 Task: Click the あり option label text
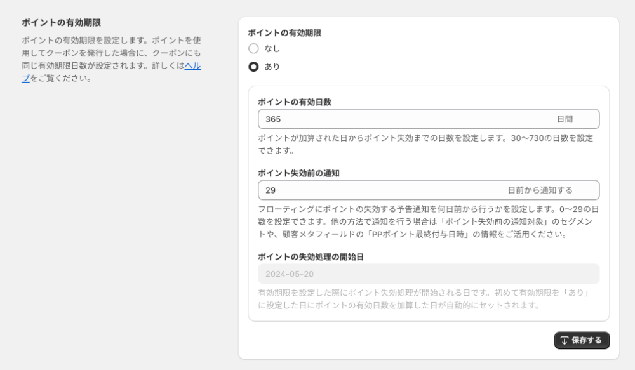tap(272, 67)
